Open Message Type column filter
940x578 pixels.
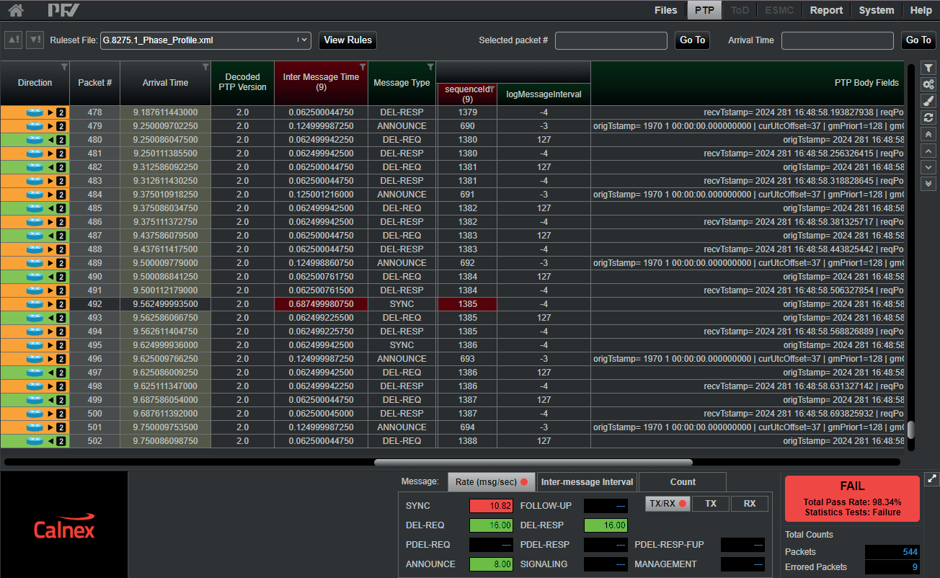tap(430, 67)
